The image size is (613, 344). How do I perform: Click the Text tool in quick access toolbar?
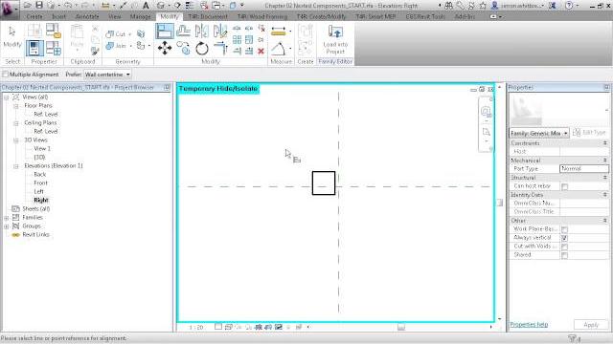point(146,6)
